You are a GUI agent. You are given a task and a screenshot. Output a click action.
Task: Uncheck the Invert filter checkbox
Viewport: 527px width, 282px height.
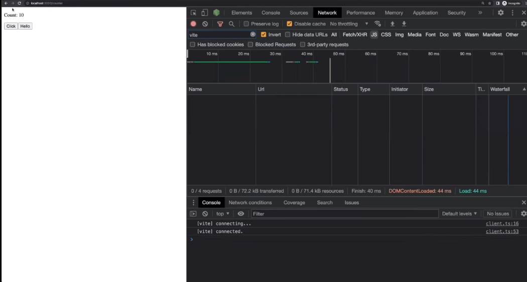tap(263, 35)
